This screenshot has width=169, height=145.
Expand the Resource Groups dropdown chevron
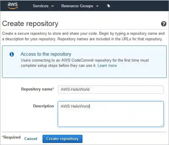97,6
